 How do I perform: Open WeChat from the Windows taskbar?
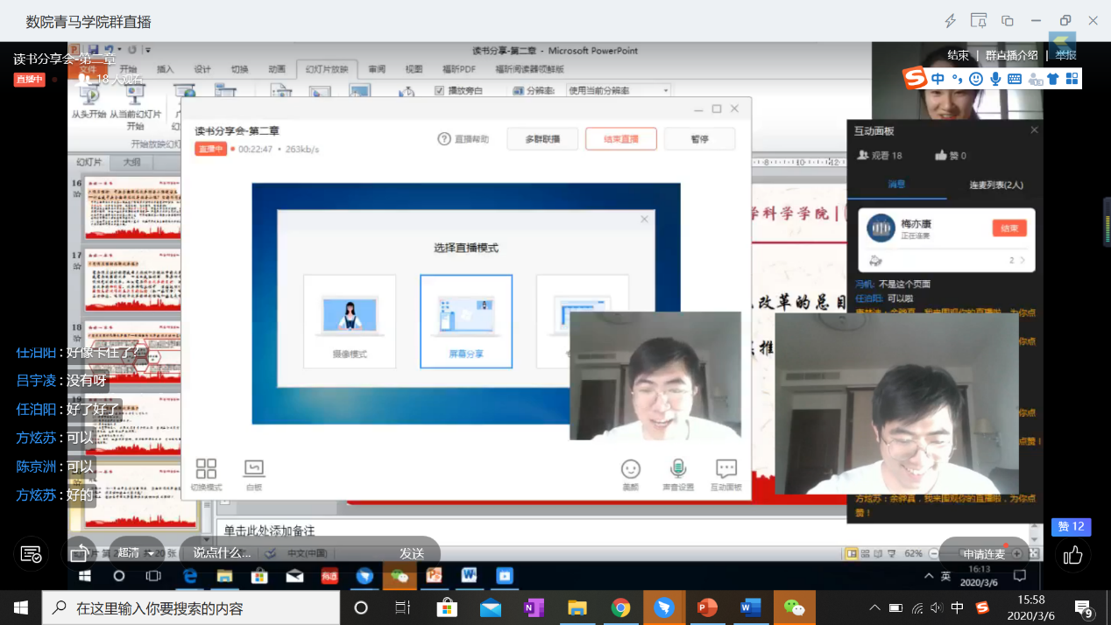[794, 607]
